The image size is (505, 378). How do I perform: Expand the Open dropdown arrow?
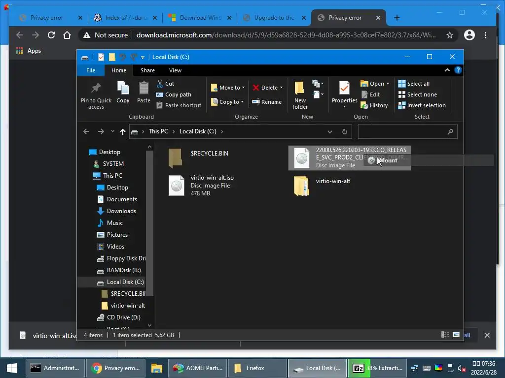point(388,84)
